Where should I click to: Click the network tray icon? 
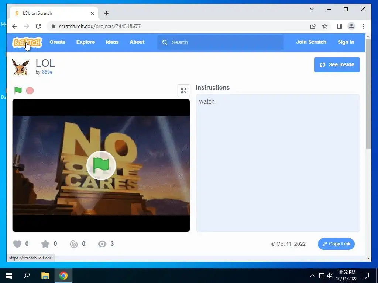pyautogui.click(x=322, y=276)
